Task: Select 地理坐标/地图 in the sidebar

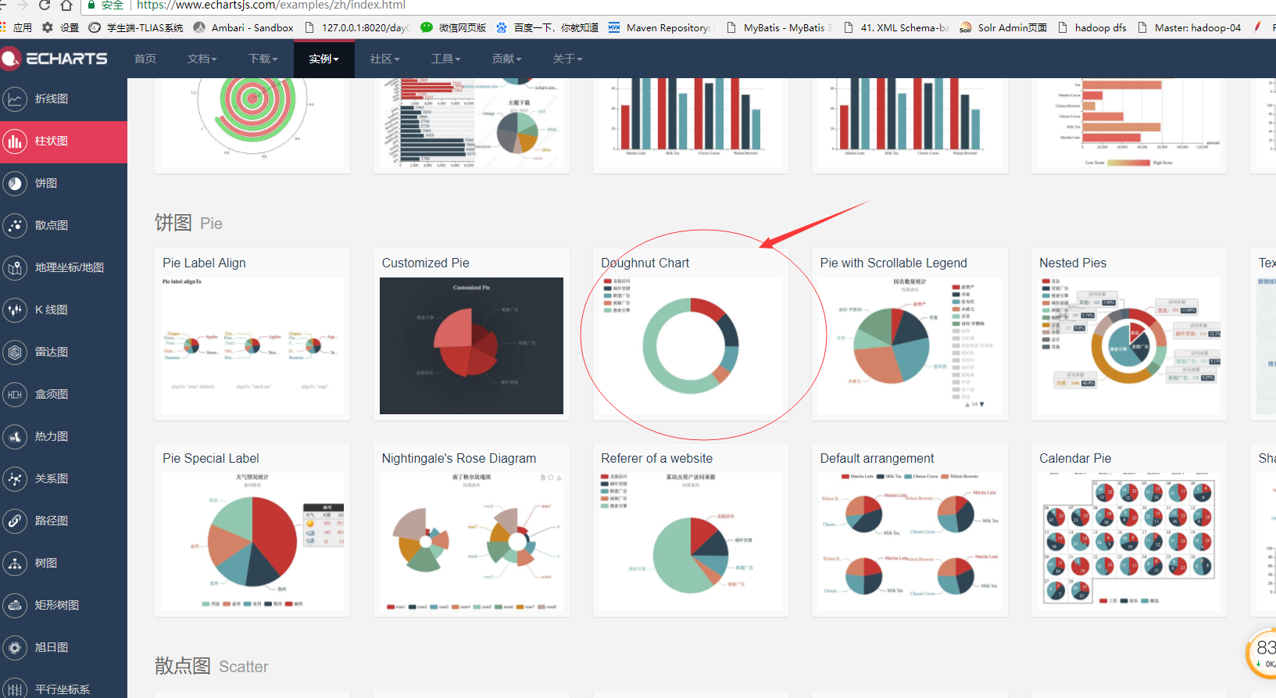Action: click(x=70, y=268)
